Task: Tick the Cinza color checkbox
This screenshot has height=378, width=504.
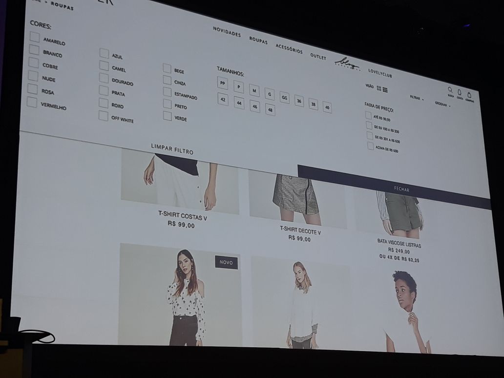Action: [x=167, y=80]
